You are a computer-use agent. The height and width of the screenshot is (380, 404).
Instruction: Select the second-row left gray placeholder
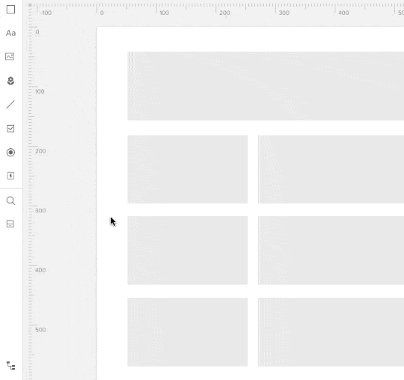click(x=187, y=169)
